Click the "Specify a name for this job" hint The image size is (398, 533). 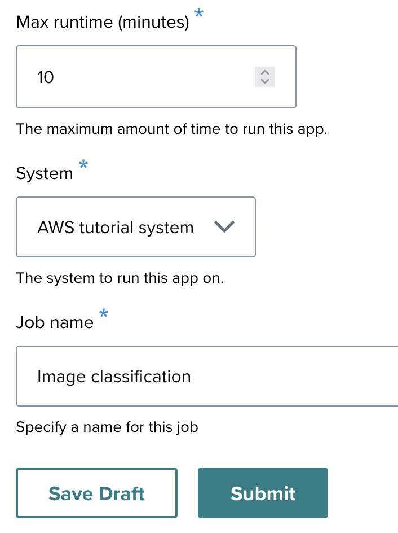(107, 427)
